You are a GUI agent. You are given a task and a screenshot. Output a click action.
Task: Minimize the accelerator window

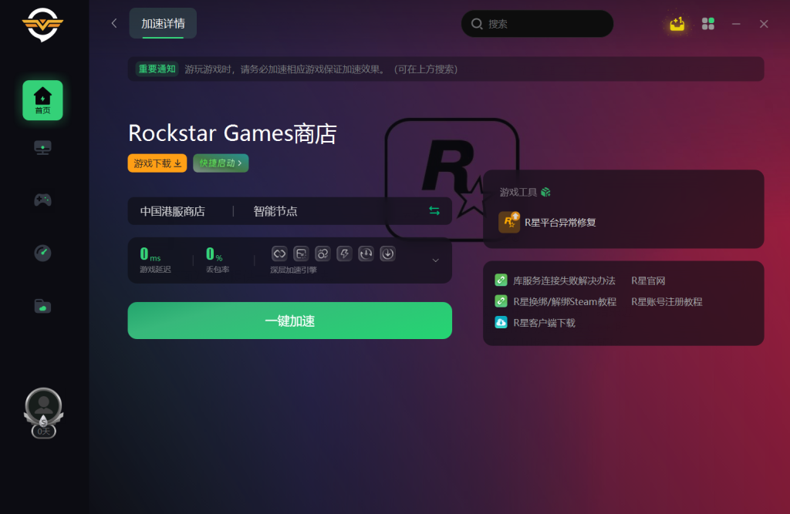point(736,24)
